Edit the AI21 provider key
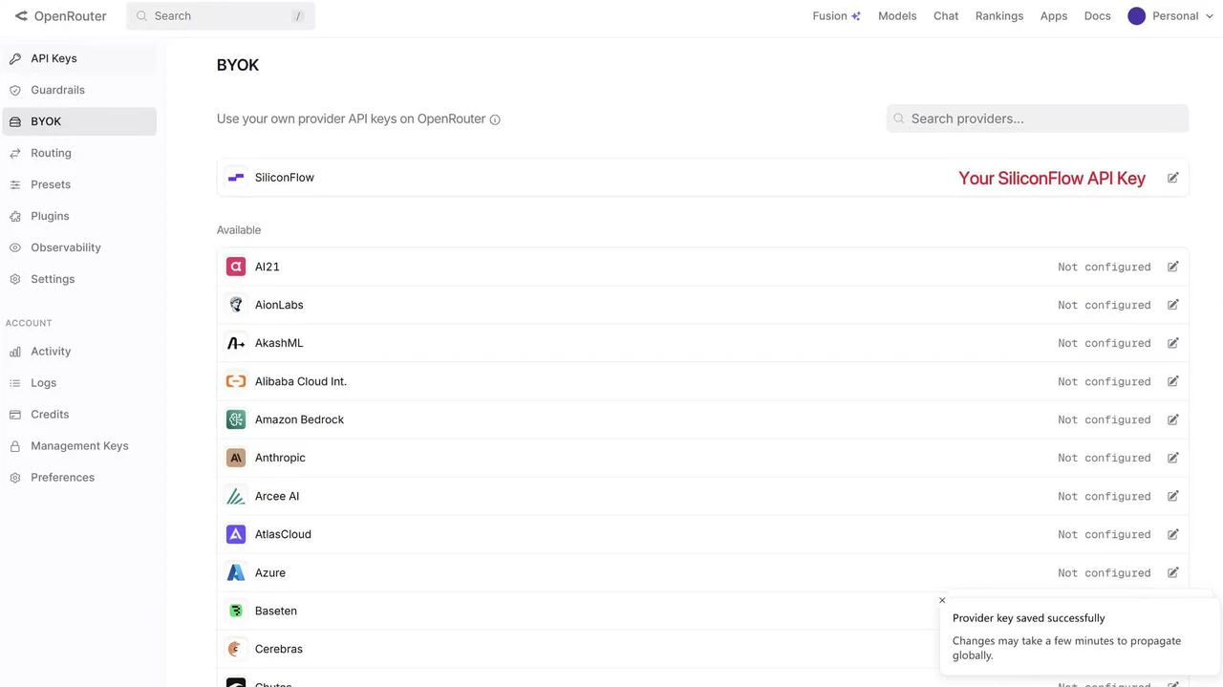The height and width of the screenshot is (687, 1223). 1172,267
